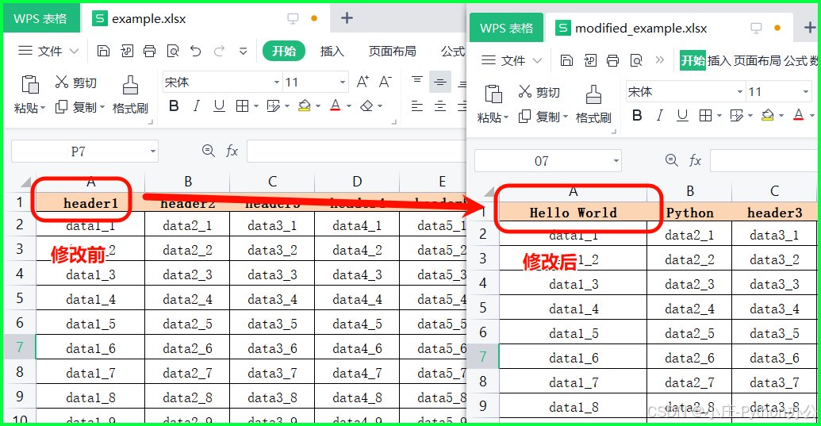Switch to 页面布局 tab in example.xlsx
The height and width of the screenshot is (426, 821).
(392, 51)
